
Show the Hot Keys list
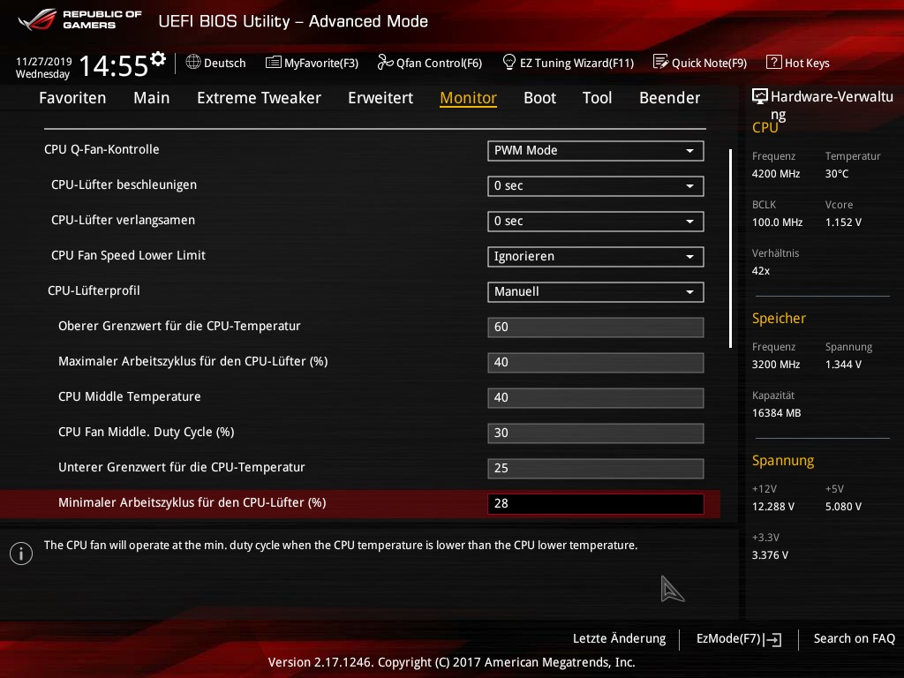tap(798, 63)
